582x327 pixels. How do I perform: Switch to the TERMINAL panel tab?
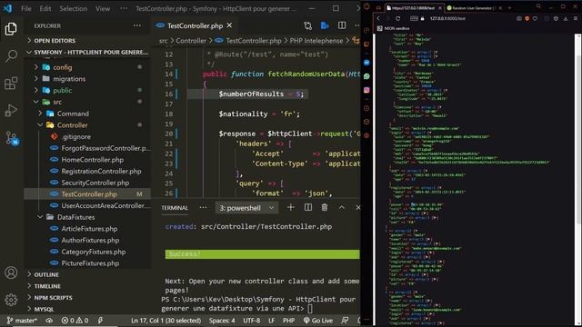[175, 208]
